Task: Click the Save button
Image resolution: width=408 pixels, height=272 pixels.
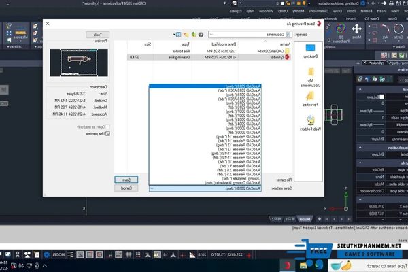Action: coord(125,180)
